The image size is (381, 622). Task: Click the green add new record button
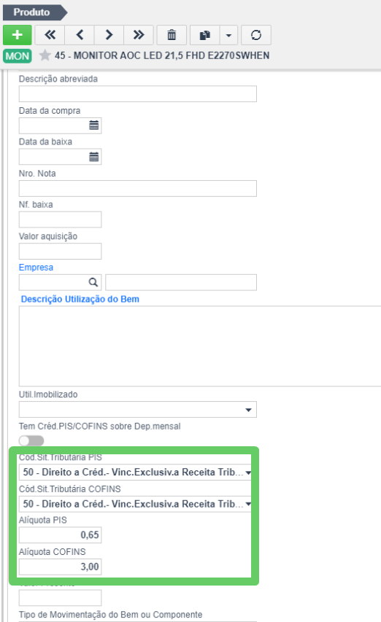point(17,35)
